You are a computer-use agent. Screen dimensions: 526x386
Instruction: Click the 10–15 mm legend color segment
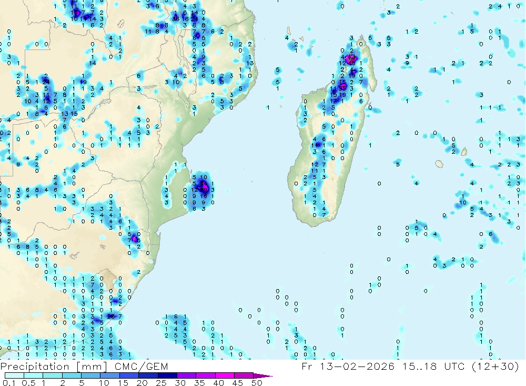[x=110, y=375]
